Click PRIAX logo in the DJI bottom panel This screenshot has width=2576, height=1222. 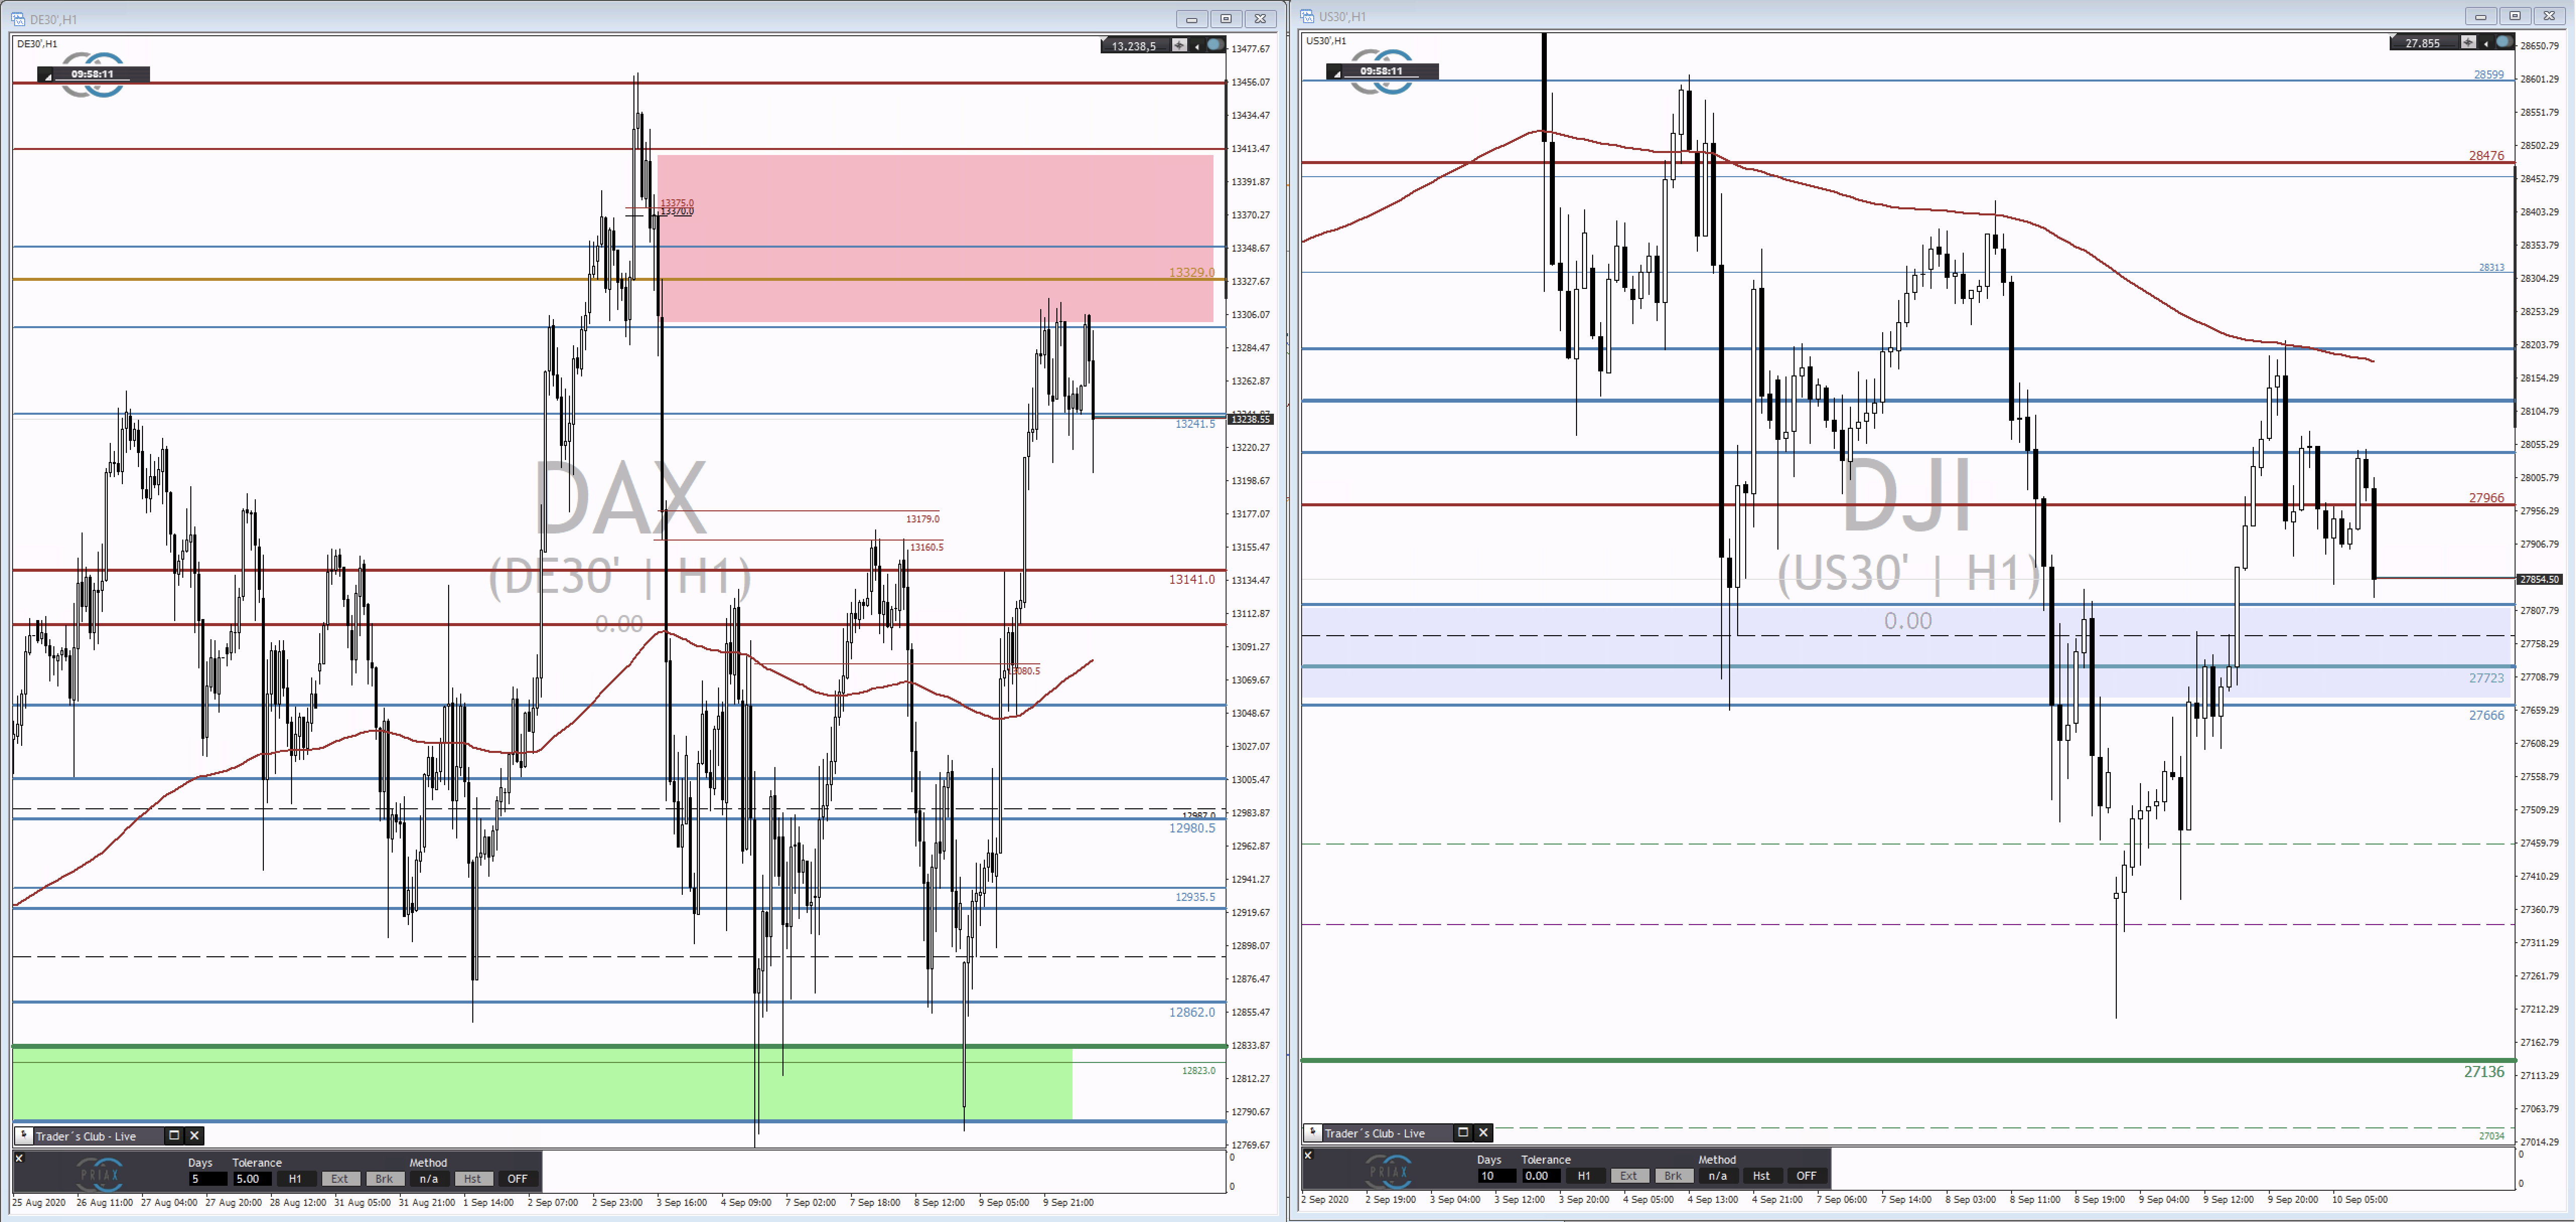(x=1389, y=1171)
